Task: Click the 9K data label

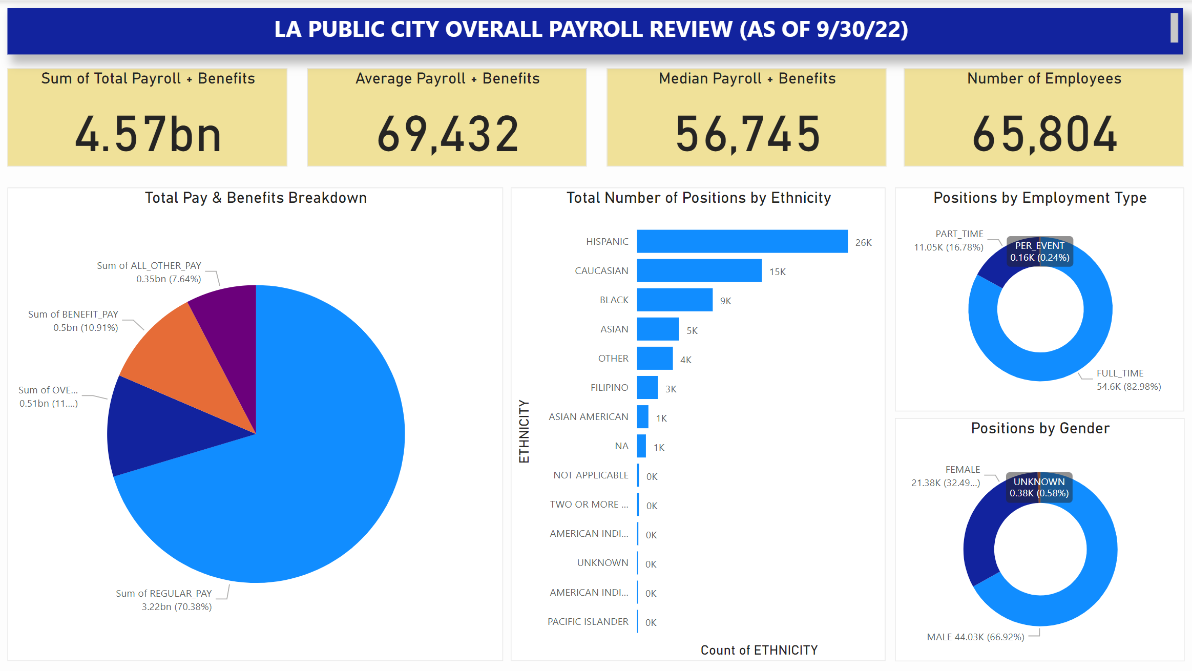Action: tap(725, 301)
